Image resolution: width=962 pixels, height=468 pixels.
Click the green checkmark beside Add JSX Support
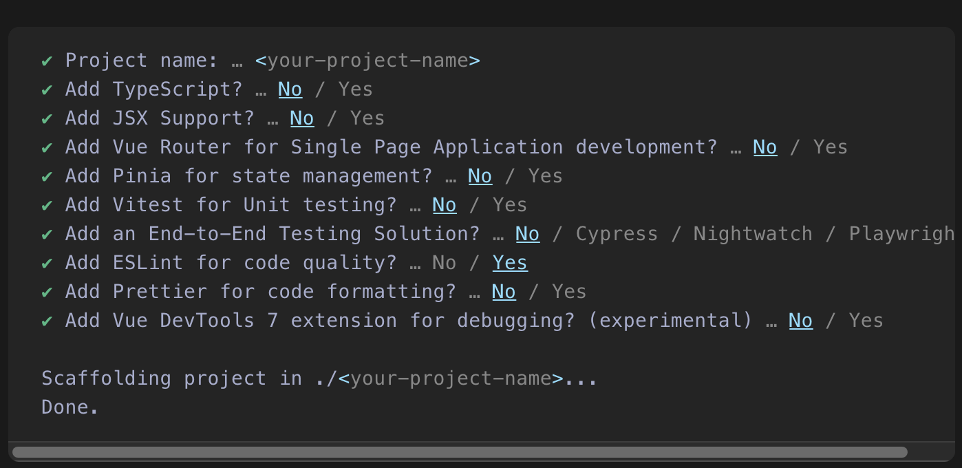(x=47, y=119)
